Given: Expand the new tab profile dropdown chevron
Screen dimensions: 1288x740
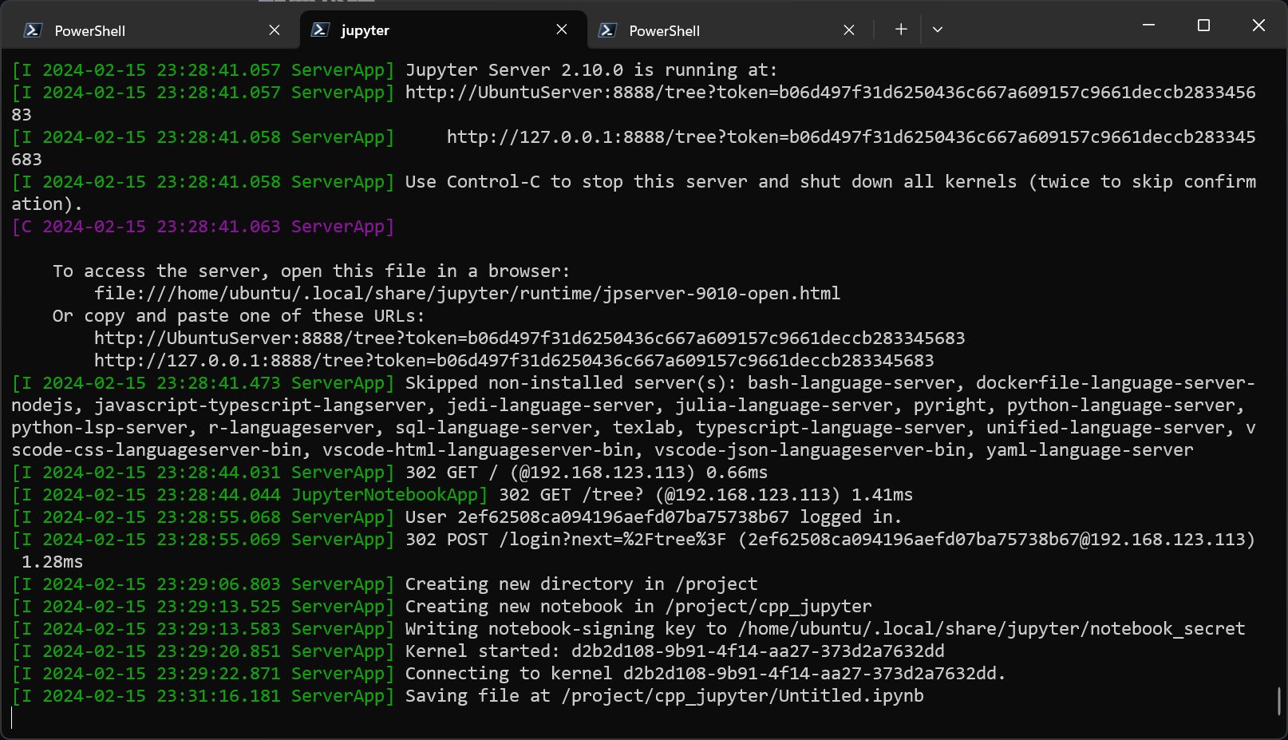Looking at the screenshot, I should 938,30.
